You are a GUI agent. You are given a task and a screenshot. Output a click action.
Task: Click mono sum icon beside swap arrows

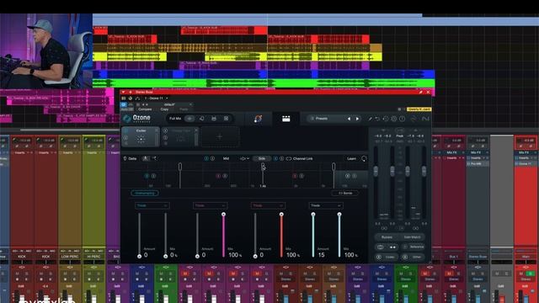[x=380, y=247]
